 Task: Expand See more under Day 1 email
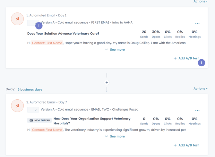[x=115, y=50]
